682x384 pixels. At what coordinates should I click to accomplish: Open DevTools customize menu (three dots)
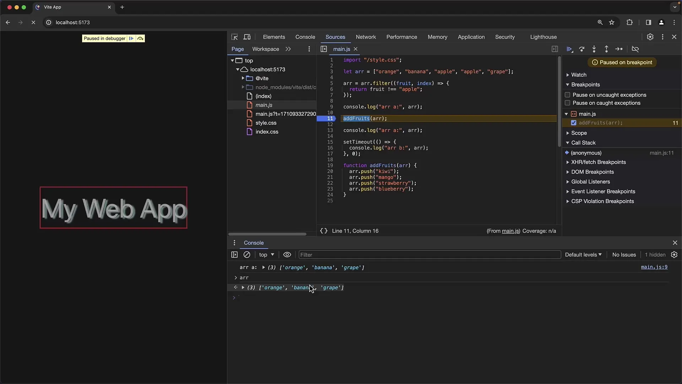pos(662,37)
